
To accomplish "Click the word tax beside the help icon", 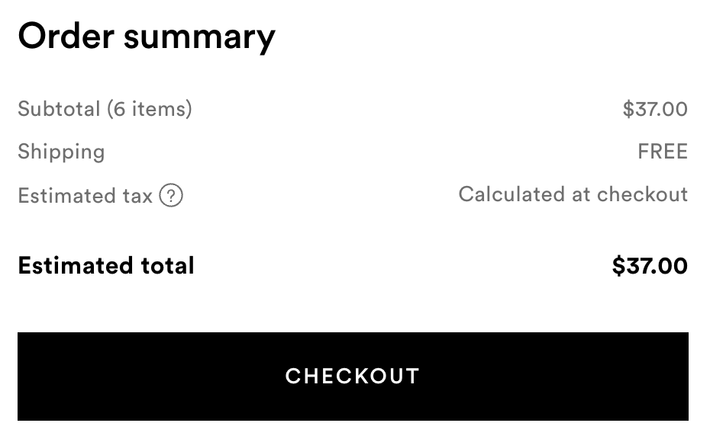I will (x=137, y=197).
